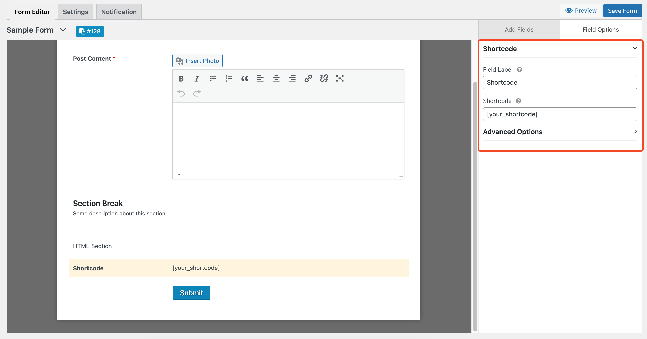
Task: Click the Insert Photo button
Action: pyautogui.click(x=198, y=60)
